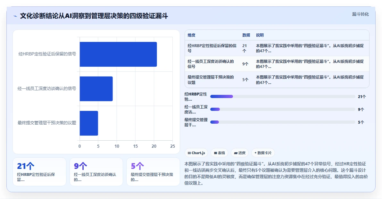Open the 9个 data card
Viewport: 382px width, 199px height.
coord(96,172)
